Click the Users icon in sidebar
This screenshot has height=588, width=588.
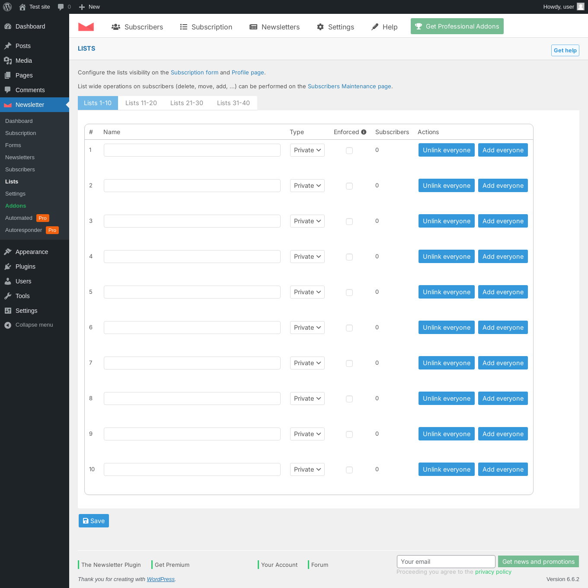(x=8, y=281)
